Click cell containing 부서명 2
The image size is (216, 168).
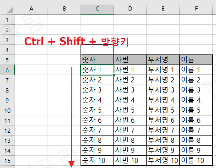pos(163,80)
